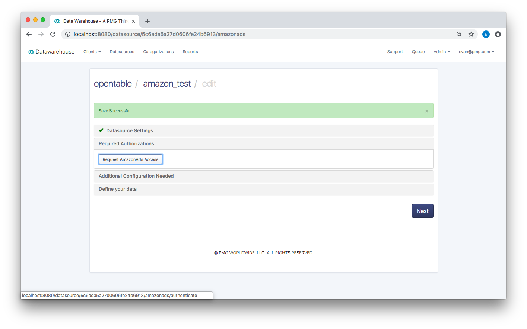Click the site information icon
527x329 pixels.
tap(68, 34)
